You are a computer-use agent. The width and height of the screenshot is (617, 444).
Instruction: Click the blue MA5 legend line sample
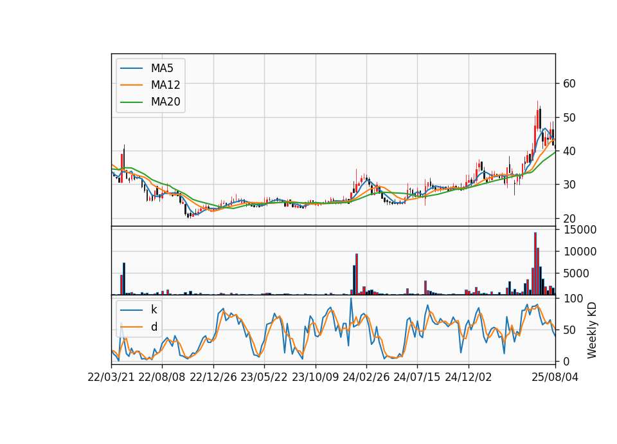(x=131, y=68)
